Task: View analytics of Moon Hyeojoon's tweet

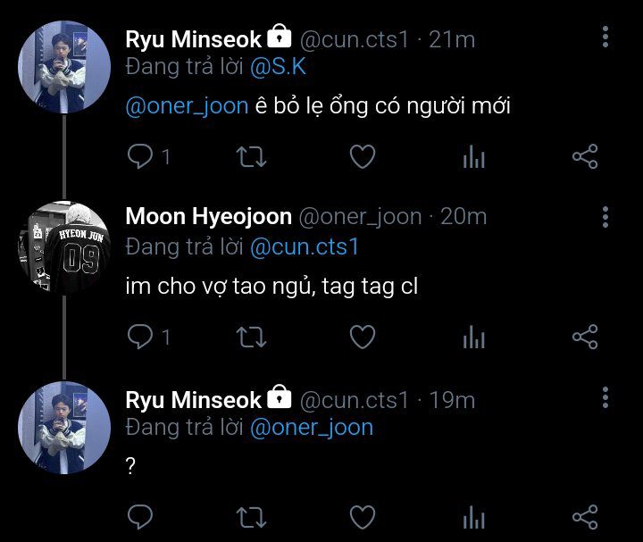Action: (x=473, y=337)
